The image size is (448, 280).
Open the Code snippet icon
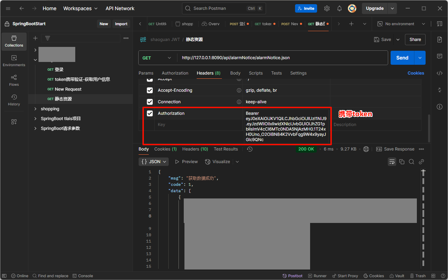pyautogui.click(x=440, y=73)
